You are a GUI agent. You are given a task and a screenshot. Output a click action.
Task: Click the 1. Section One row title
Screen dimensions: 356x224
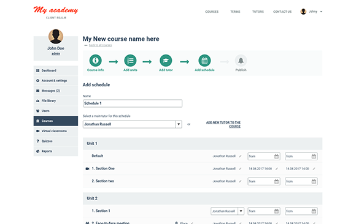pos(103,168)
